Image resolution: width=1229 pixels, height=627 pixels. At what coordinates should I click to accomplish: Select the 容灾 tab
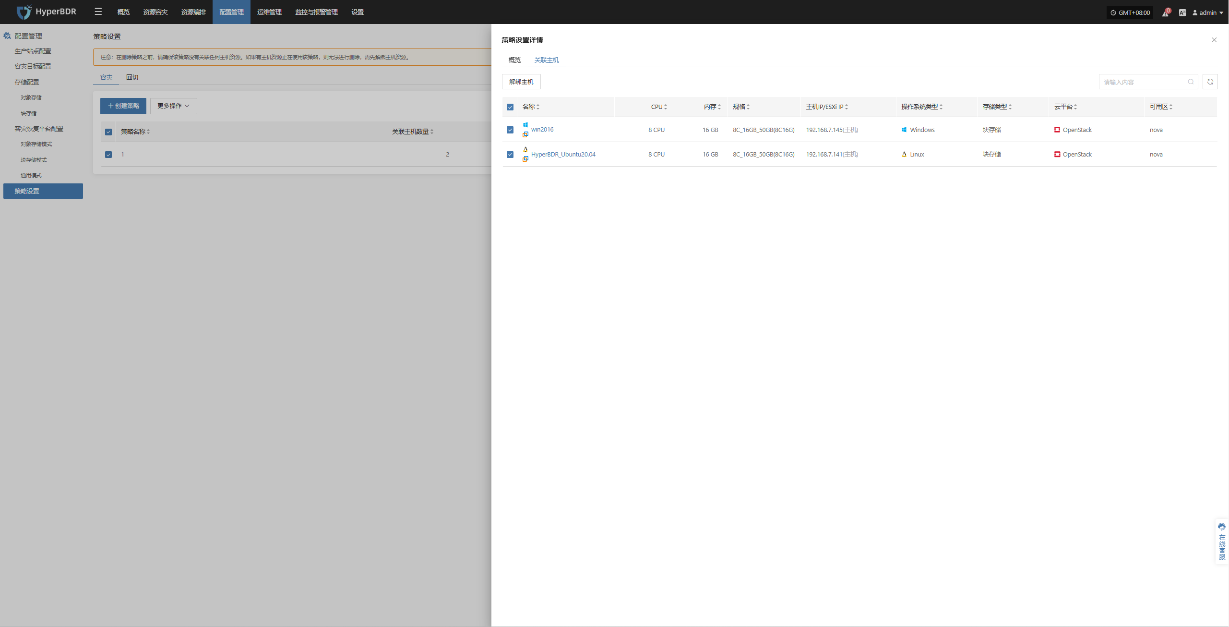click(x=106, y=77)
